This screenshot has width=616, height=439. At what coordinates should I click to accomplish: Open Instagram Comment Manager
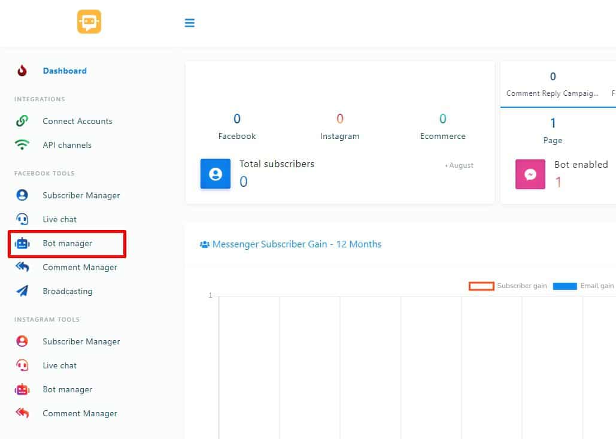pyautogui.click(x=80, y=413)
